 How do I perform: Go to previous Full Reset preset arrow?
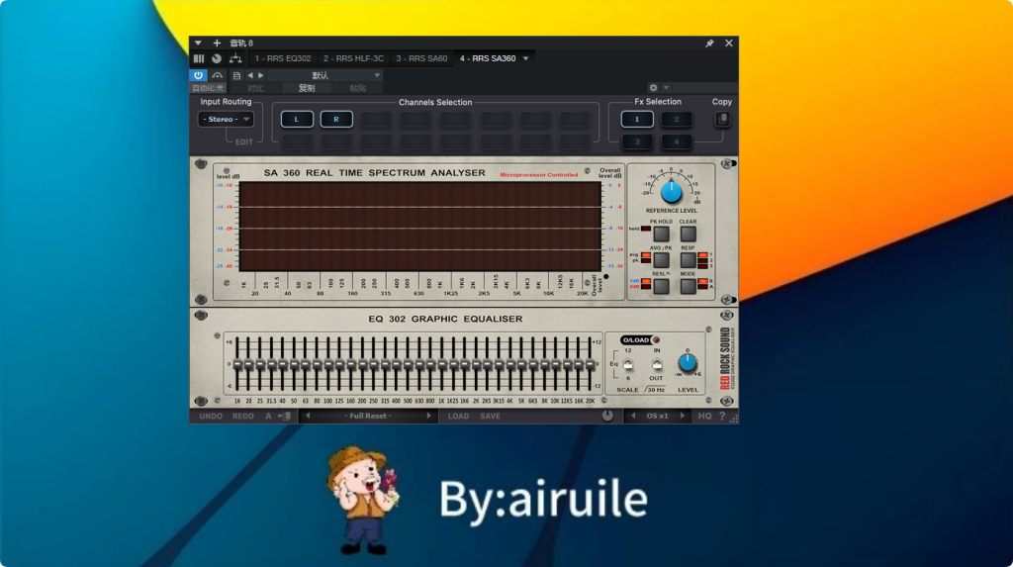pos(308,416)
